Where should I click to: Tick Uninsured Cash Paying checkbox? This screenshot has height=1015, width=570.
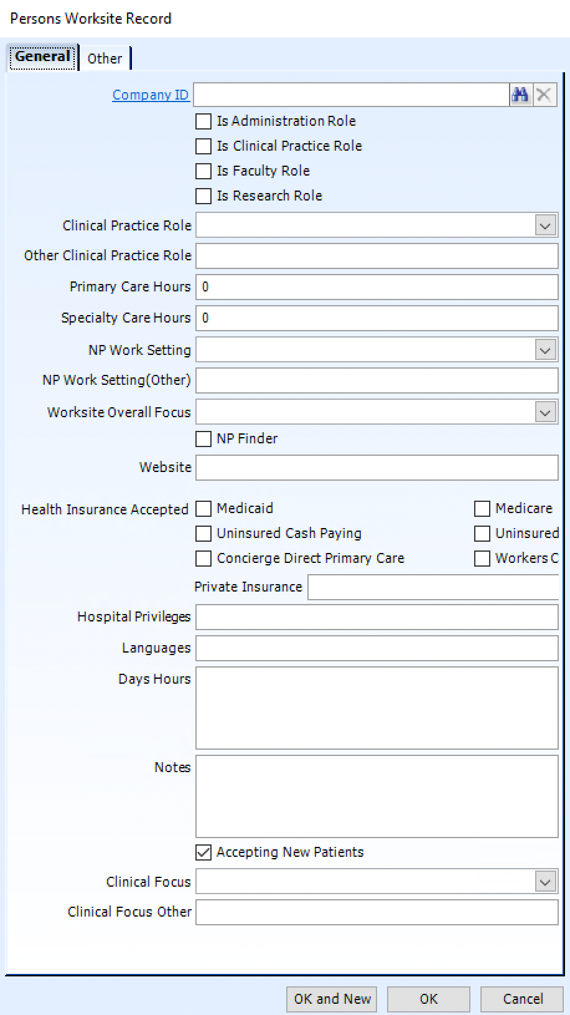click(203, 534)
